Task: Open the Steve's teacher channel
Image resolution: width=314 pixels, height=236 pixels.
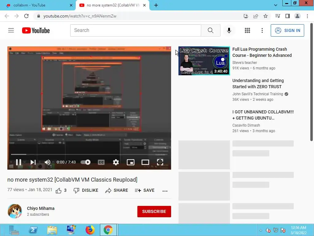Action: pyautogui.click(x=244, y=63)
